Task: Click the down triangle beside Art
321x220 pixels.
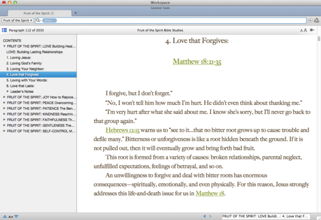Action: tap(17, 216)
